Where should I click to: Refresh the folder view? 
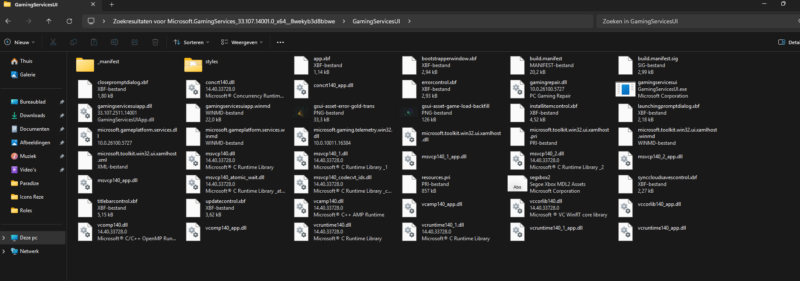[69, 21]
